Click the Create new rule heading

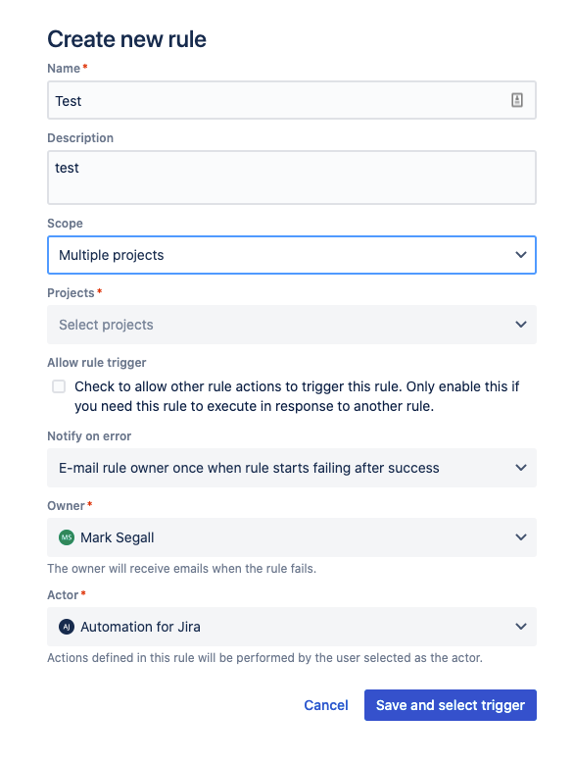127,39
